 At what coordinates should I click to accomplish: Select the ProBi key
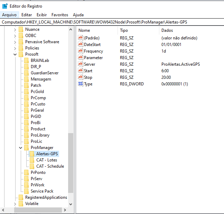click(x=36, y=123)
